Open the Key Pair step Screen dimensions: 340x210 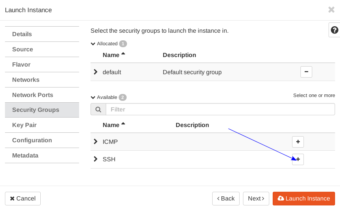click(x=24, y=125)
